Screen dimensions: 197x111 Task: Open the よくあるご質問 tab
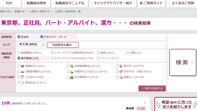click(182, 3)
